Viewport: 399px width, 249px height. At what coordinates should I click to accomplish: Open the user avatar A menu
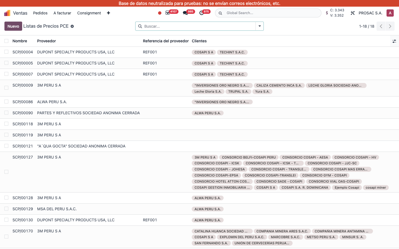390,13
